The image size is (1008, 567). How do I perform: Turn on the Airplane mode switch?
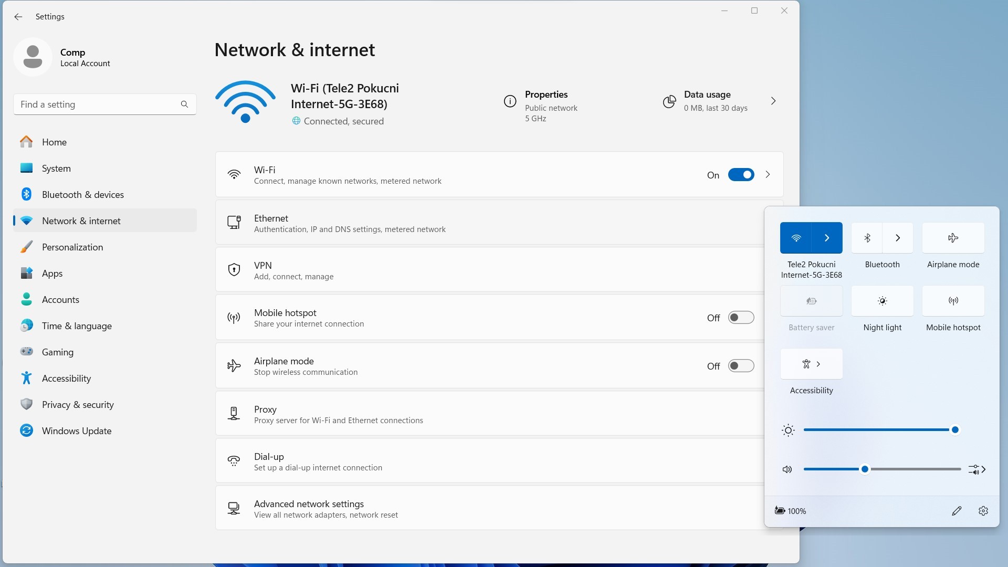741,366
